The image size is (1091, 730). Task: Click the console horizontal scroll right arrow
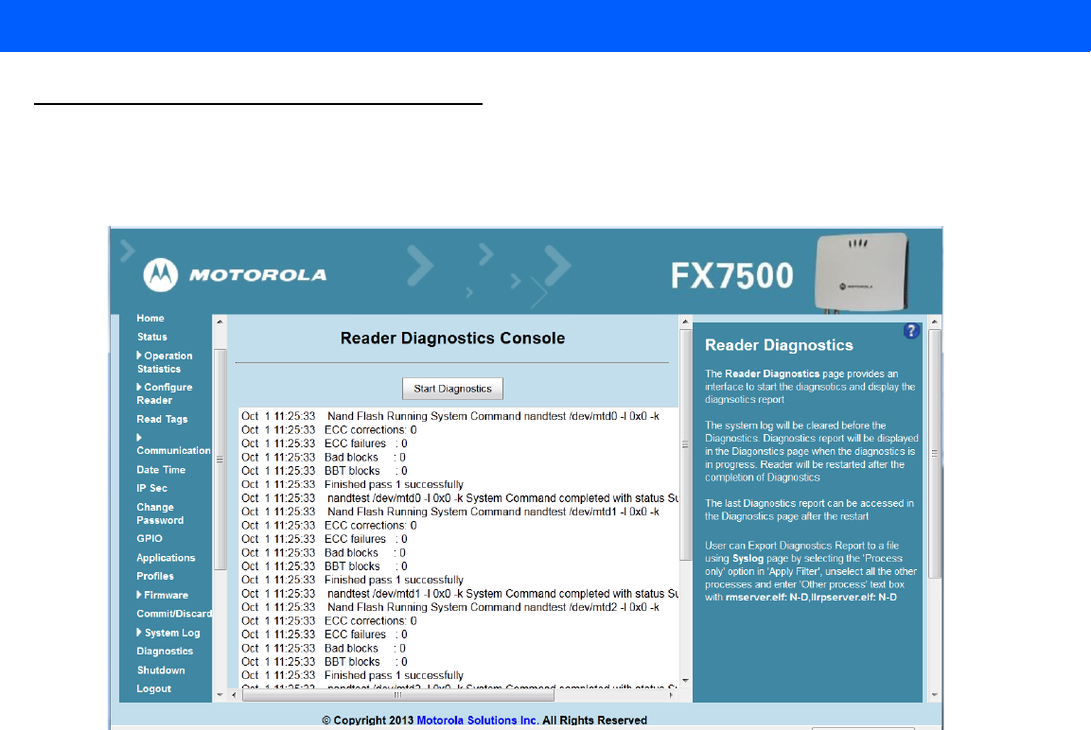(x=672, y=695)
